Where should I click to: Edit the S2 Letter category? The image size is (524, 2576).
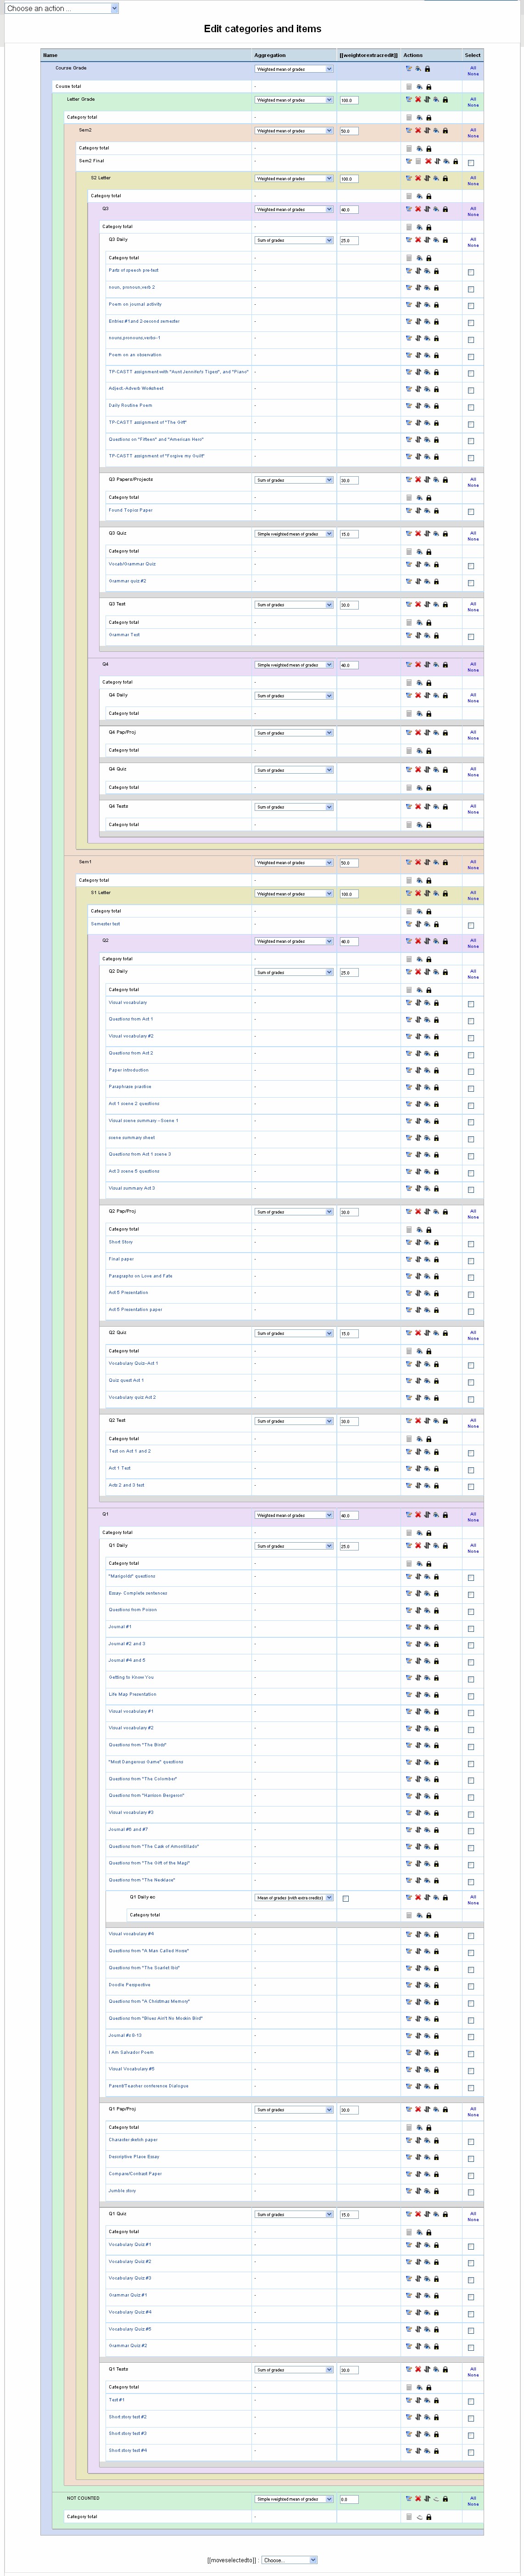408,179
